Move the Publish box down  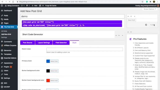point(131,16)
